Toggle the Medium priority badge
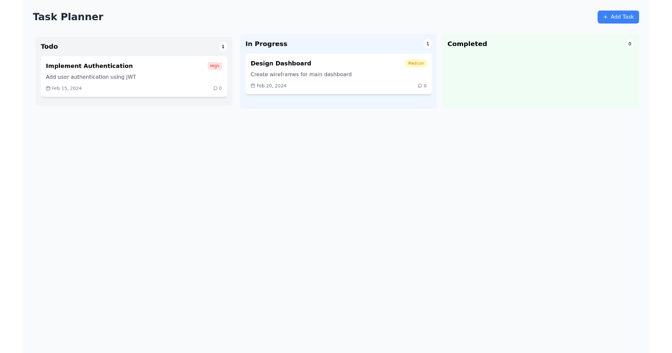The image size is (672, 353). tap(416, 63)
